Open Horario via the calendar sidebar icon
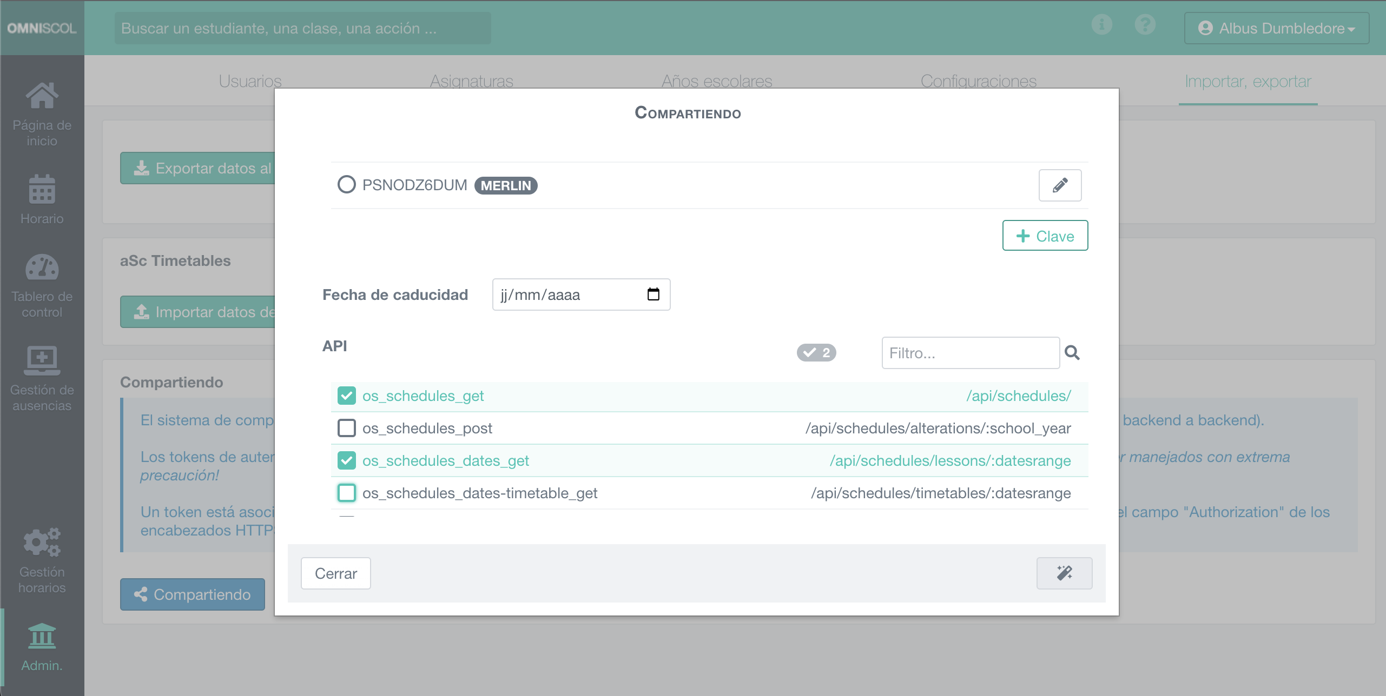 42,190
